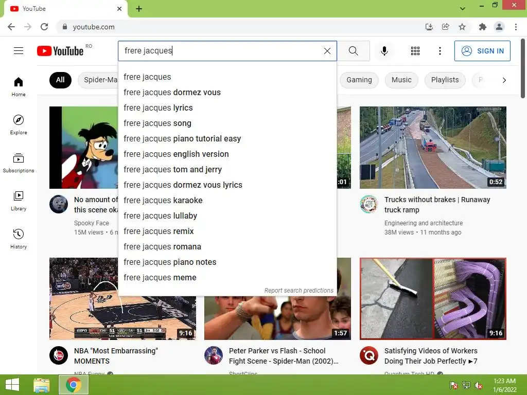Open Library in the sidebar
Screen dimensions: 527x395
(x=19, y=201)
